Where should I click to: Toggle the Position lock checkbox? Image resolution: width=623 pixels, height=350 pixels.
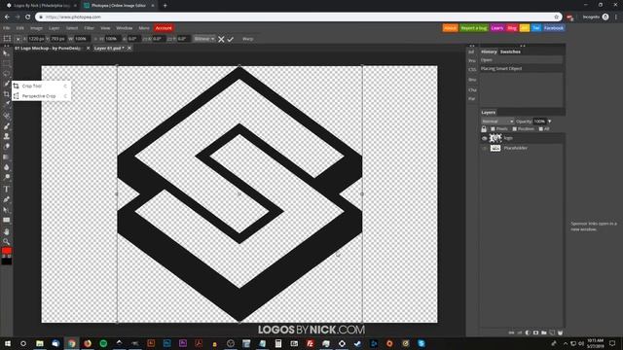tap(515, 129)
